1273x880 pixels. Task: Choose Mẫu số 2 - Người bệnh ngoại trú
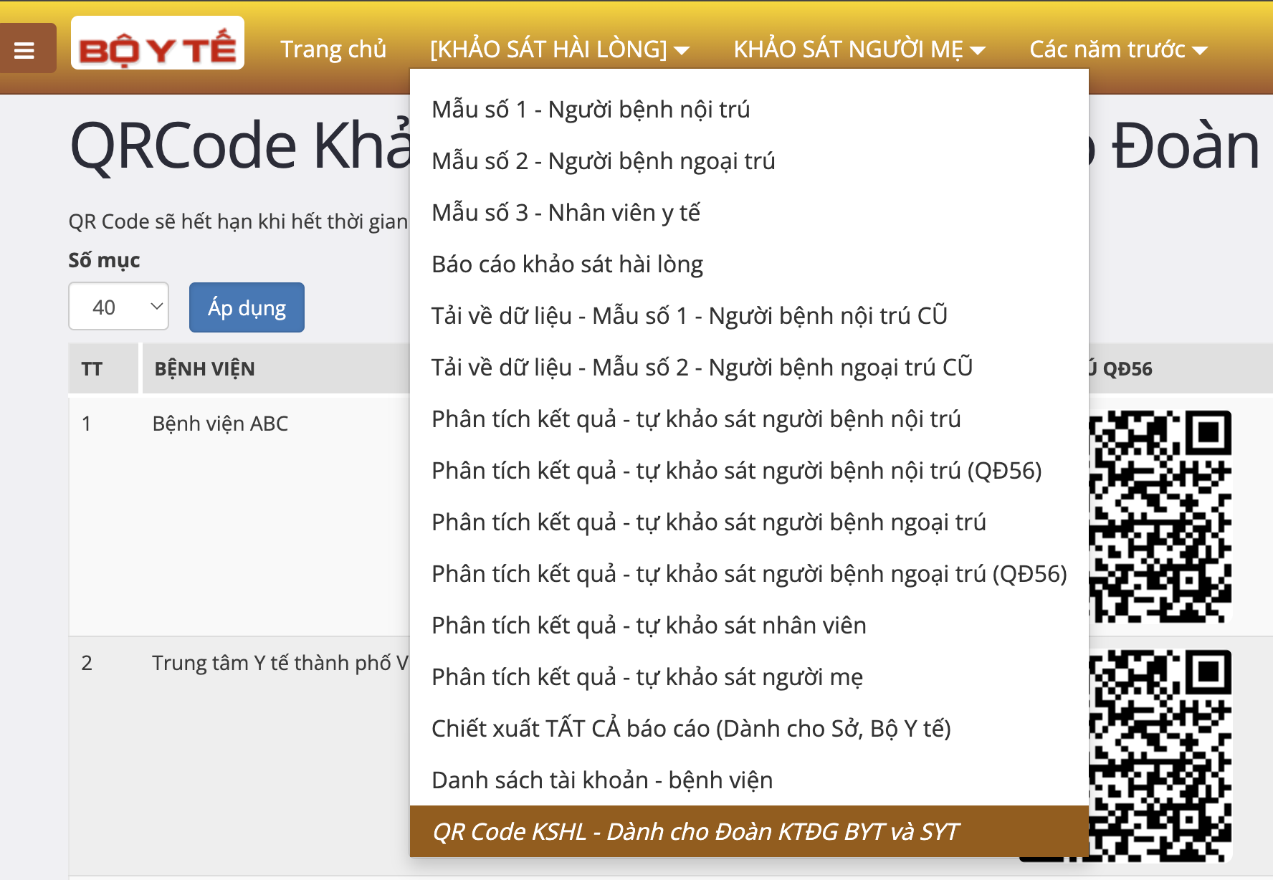[x=603, y=161]
